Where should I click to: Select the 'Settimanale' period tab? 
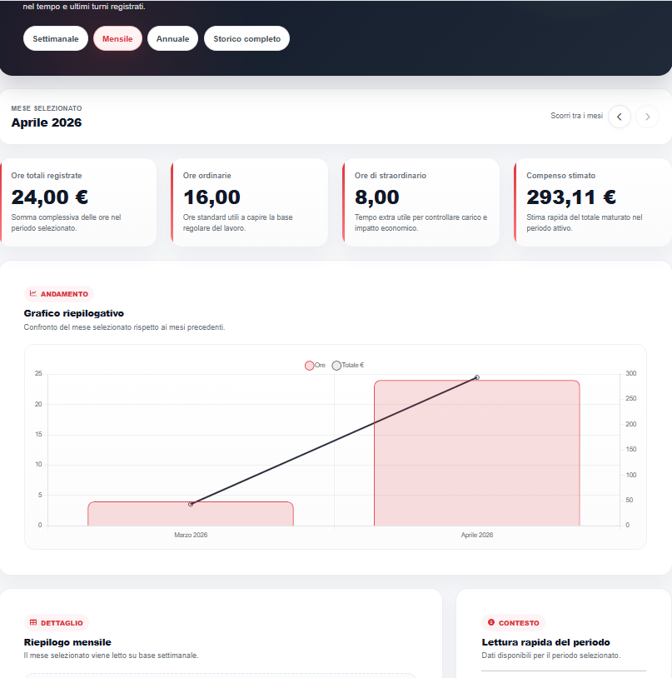55,37
